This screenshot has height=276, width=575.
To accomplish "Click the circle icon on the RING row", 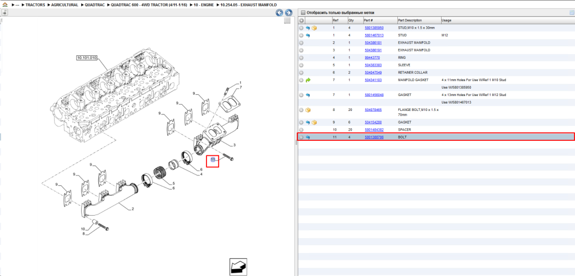I will tap(301, 58).
